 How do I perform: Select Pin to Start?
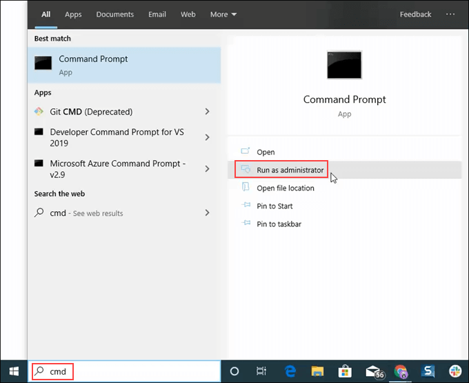pos(344,206)
